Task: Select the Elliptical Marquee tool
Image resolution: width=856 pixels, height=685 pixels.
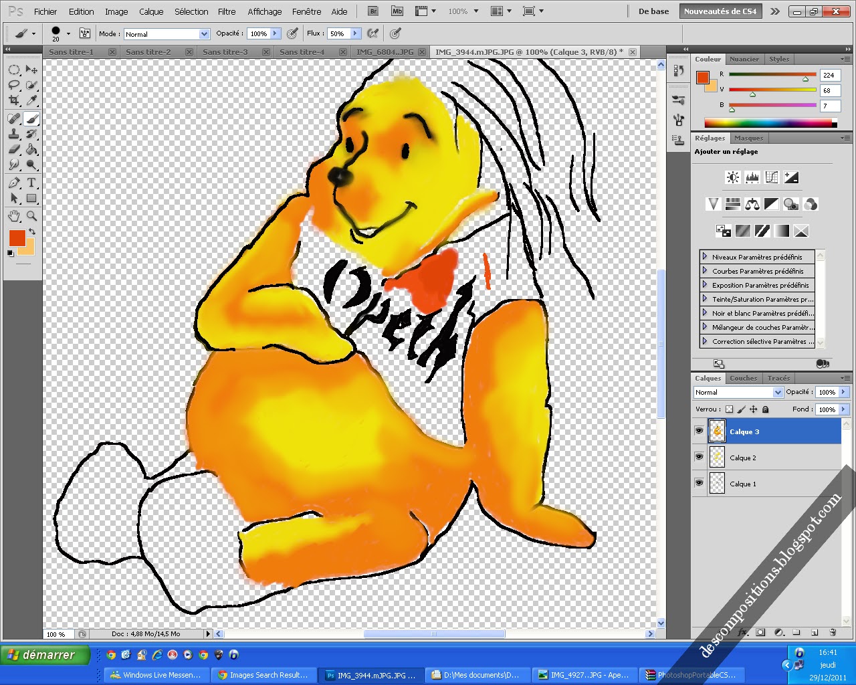Action: pos(14,70)
